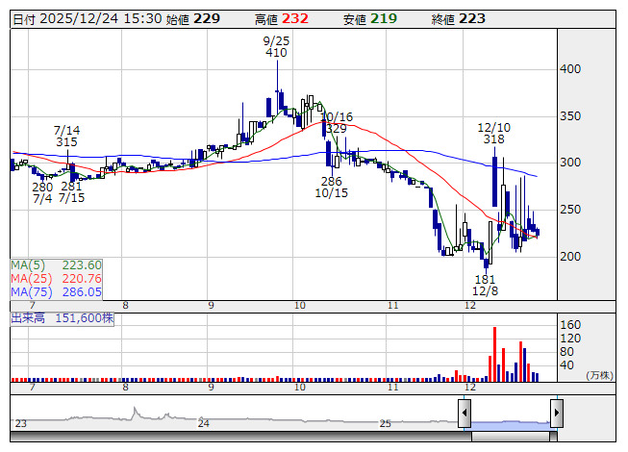Click the 出来高 151,600株 volume label
This screenshot has width=628, height=452.
(x=63, y=318)
